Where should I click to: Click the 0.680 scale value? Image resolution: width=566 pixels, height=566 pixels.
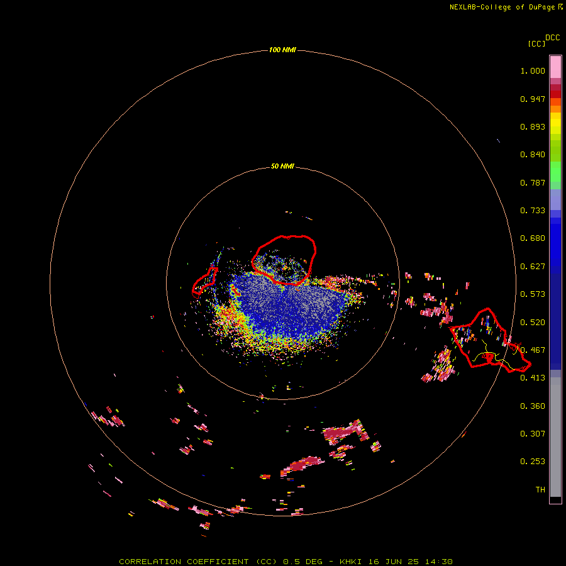[x=533, y=238]
